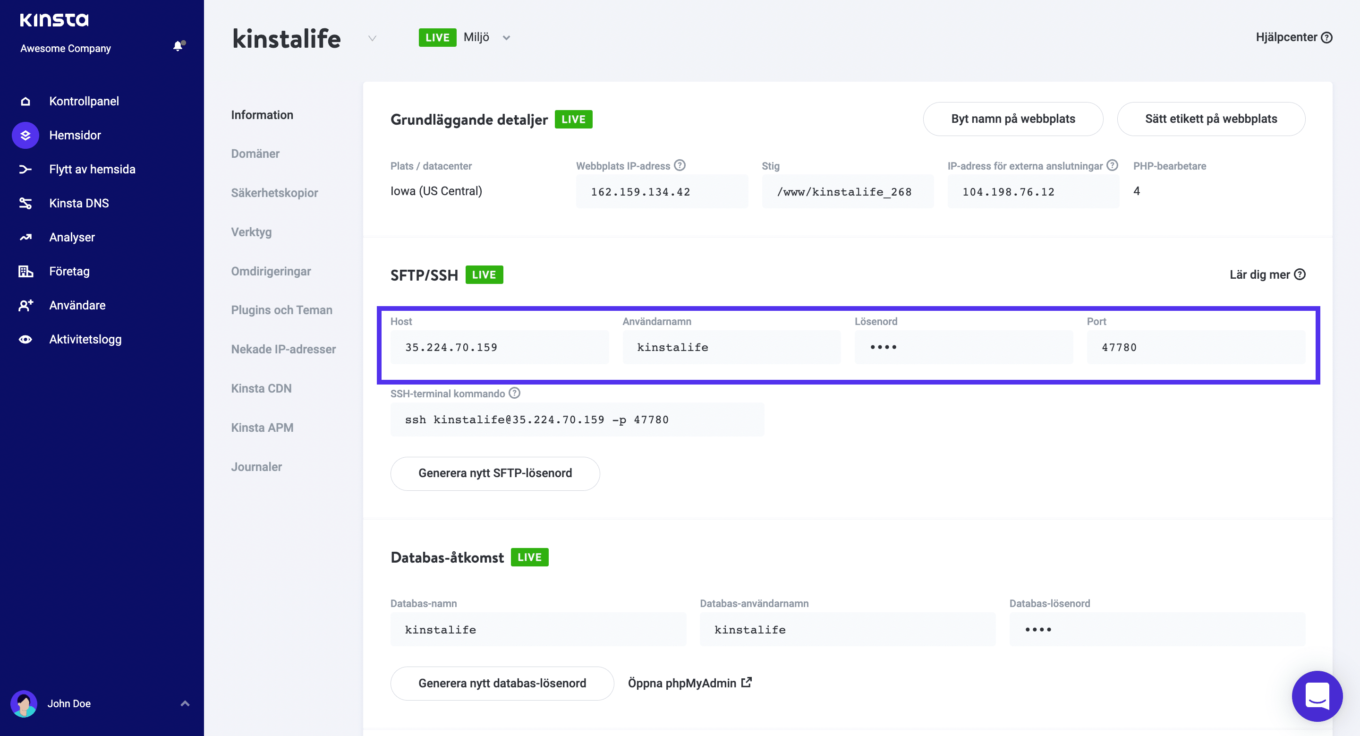The image size is (1360, 736).
Task: Click the Lär dig mer link
Action: [1267, 274]
